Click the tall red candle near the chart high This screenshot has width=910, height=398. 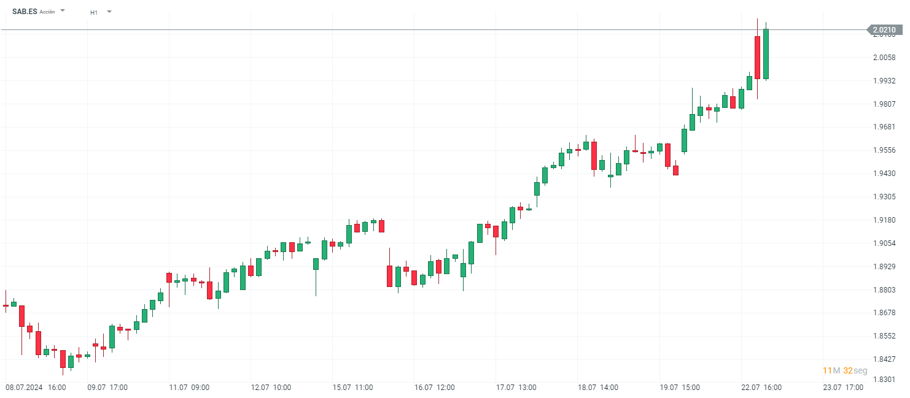coord(757,57)
